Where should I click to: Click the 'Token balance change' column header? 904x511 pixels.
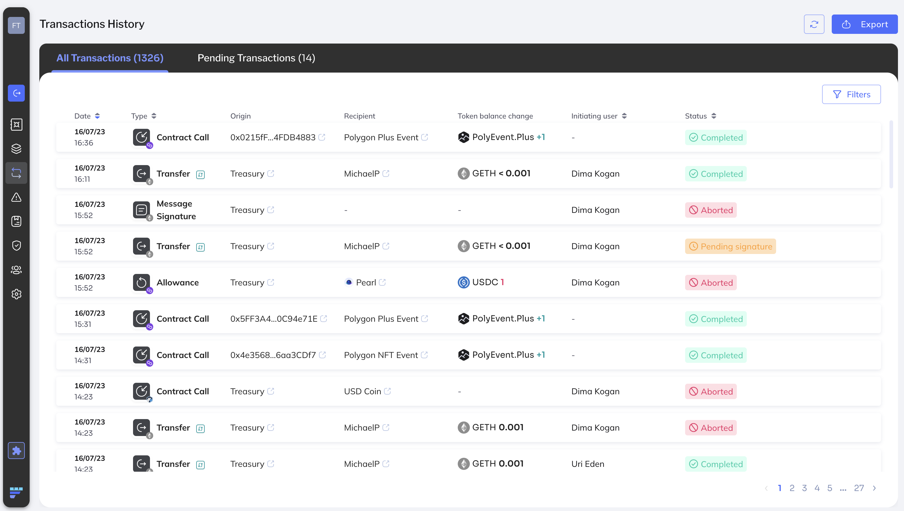[495, 116]
